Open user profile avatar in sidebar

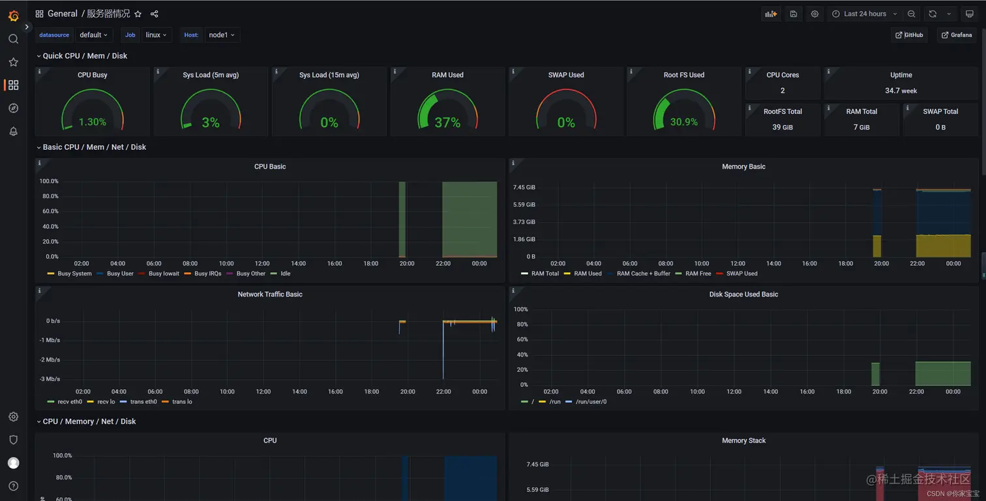pyautogui.click(x=13, y=463)
